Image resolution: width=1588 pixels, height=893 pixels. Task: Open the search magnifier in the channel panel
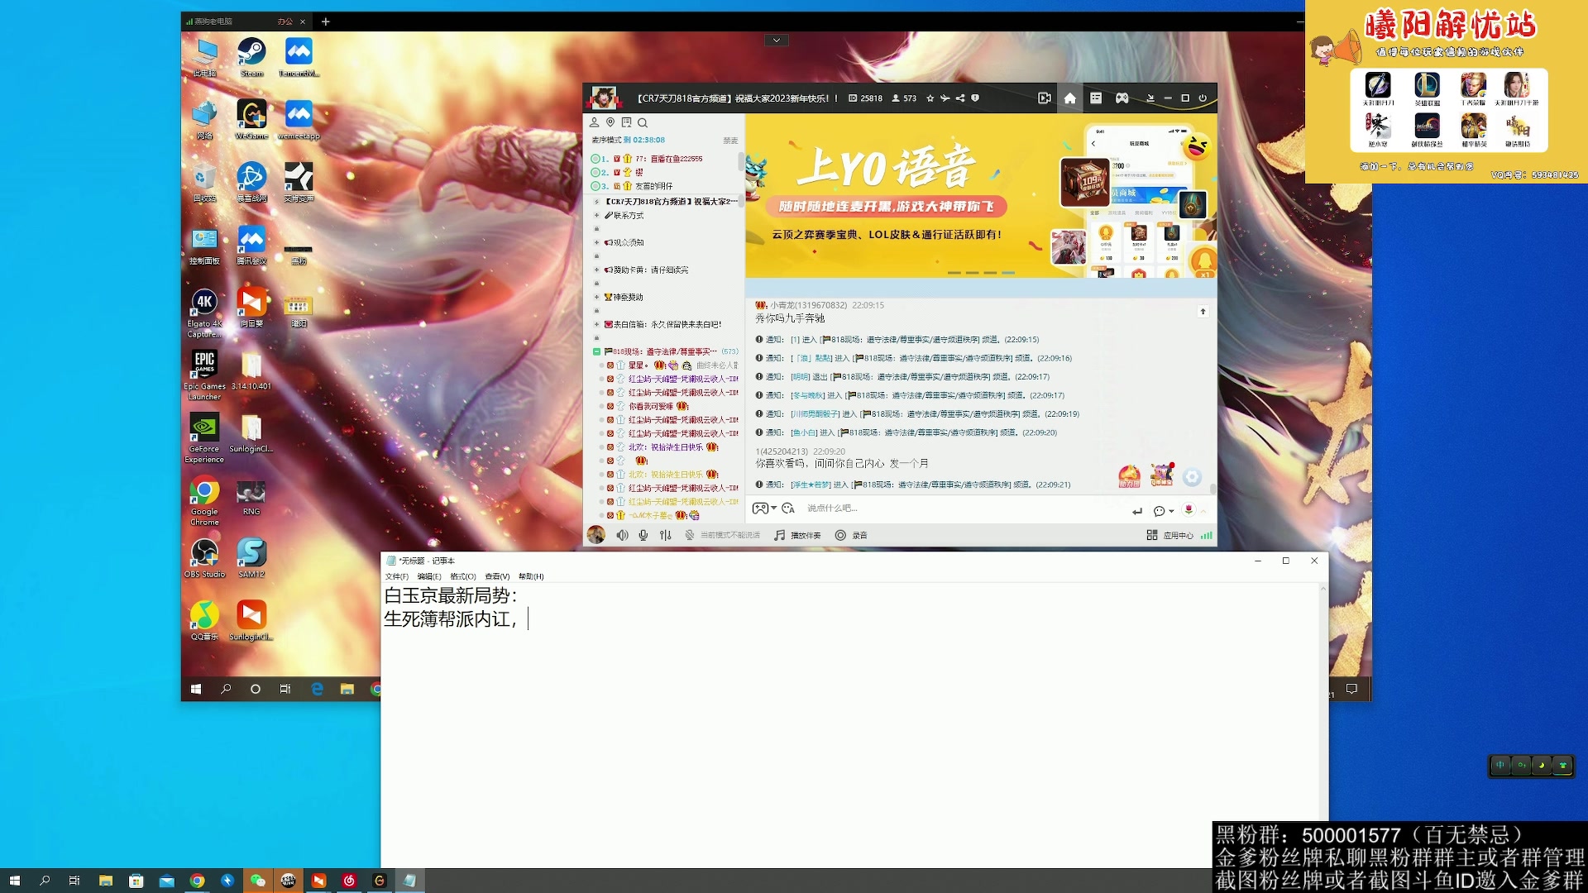(643, 122)
